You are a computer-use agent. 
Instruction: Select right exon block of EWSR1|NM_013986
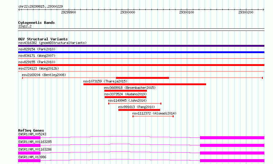[x=232, y=161]
